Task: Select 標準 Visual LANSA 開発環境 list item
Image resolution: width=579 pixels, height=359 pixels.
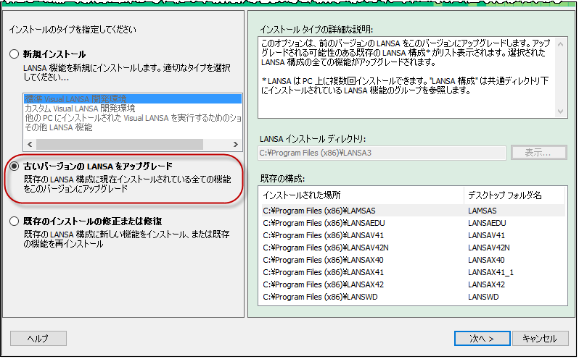Action: (x=133, y=98)
